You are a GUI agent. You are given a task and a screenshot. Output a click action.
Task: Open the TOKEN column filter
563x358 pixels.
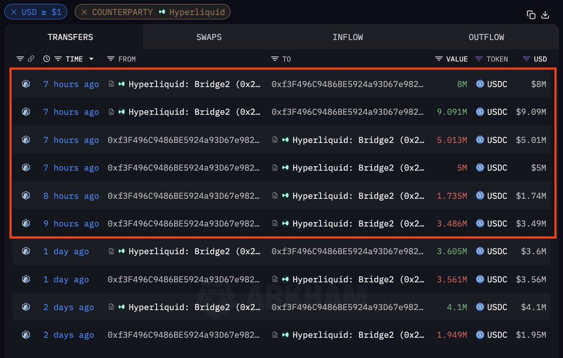(479, 59)
